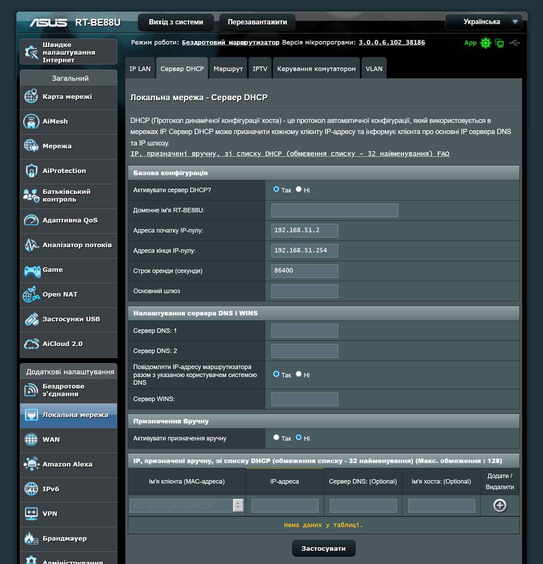Screen dimensions: 543x564
Task: Click the Перезавантажити reboot button
Action: pyautogui.click(x=257, y=22)
